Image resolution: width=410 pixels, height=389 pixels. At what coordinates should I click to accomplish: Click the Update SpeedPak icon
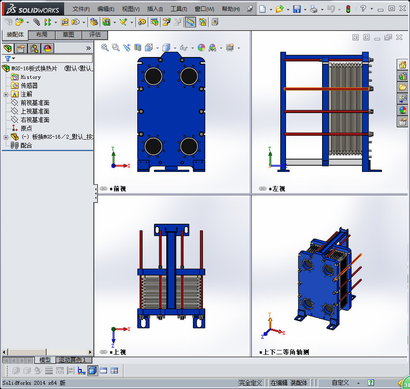pos(203,22)
